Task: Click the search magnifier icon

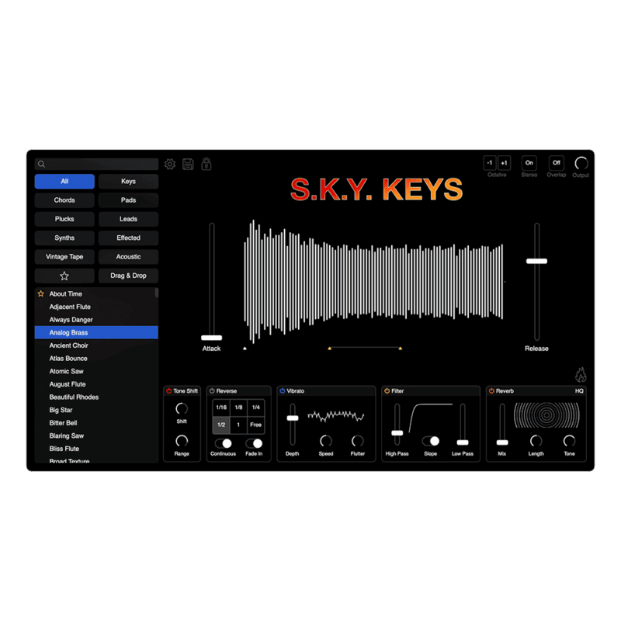Action: [x=42, y=164]
